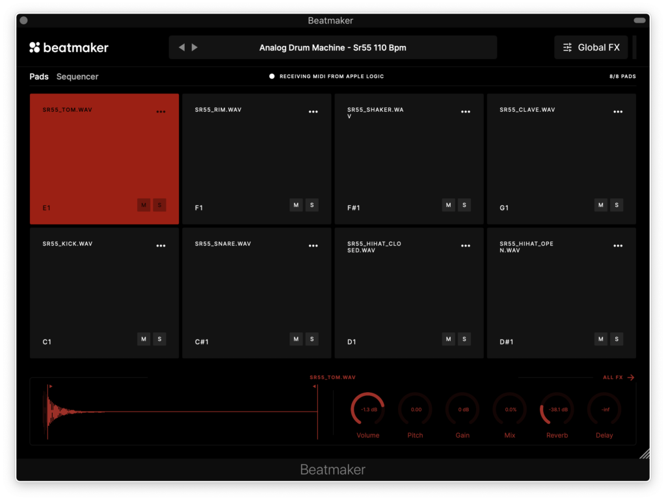Solo the E1 tom pad
The height and width of the screenshot is (500, 666).
click(x=159, y=205)
